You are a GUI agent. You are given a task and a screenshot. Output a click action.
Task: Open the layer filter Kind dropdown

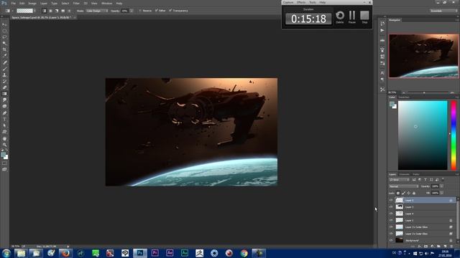click(x=399, y=180)
